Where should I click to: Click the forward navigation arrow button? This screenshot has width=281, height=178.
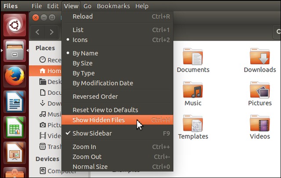52,32
